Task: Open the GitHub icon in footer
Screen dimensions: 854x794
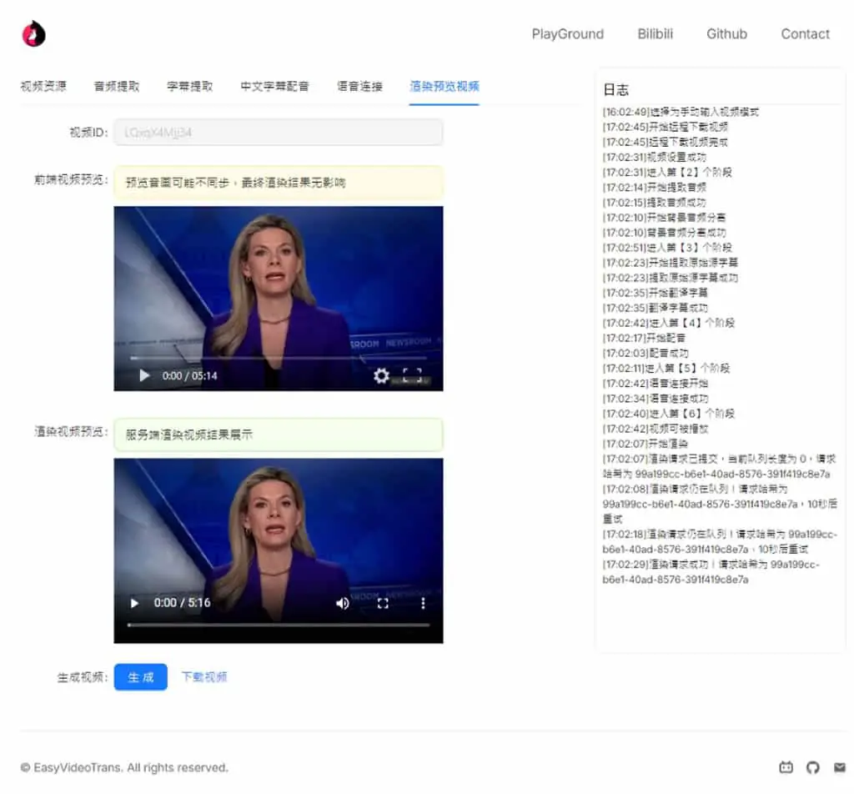Action: point(812,767)
